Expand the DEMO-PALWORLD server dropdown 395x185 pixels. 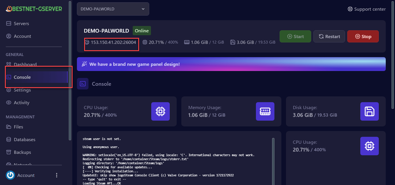click(x=113, y=9)
